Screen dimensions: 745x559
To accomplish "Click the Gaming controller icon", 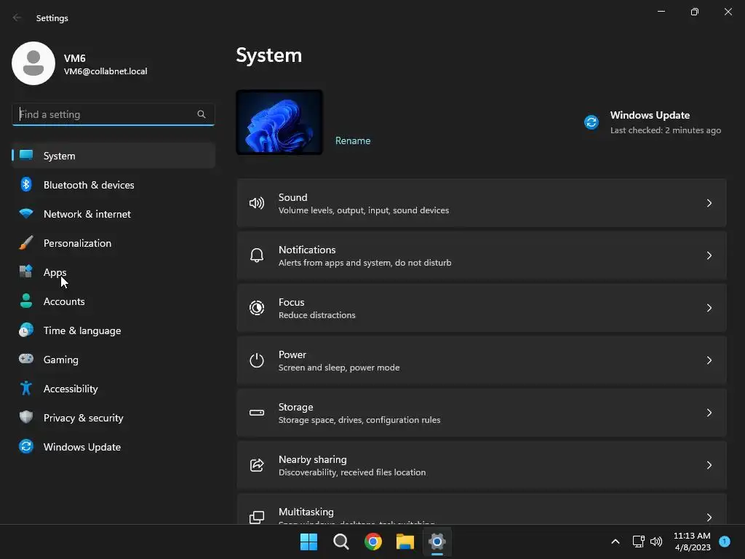I will pos(26,359).
